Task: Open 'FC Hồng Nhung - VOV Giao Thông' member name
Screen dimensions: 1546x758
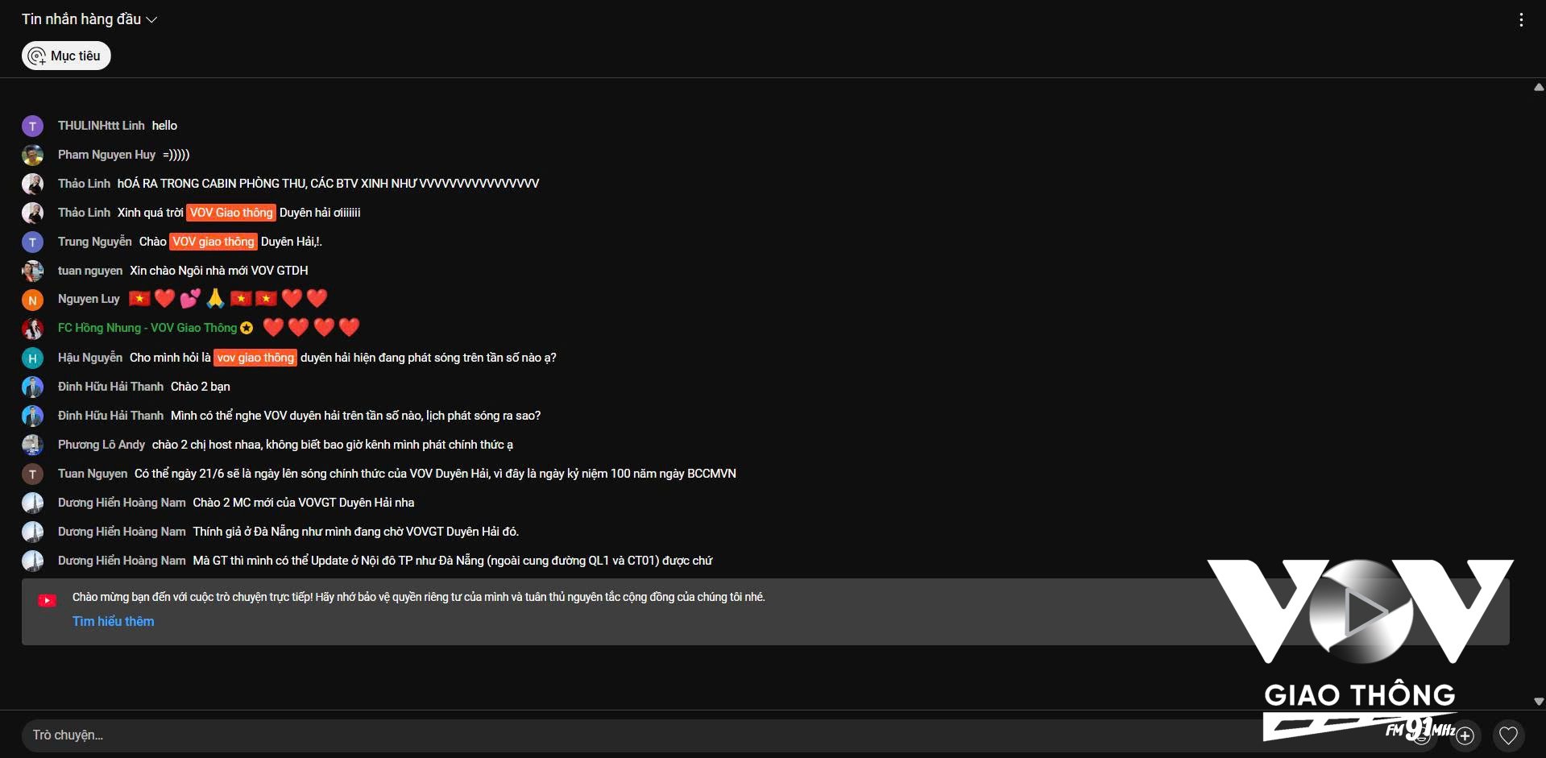Action: coord(147,328)
